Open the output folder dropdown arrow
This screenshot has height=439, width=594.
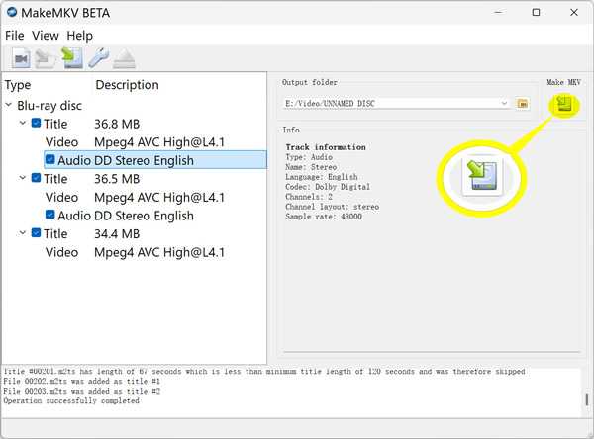[504, 103]
